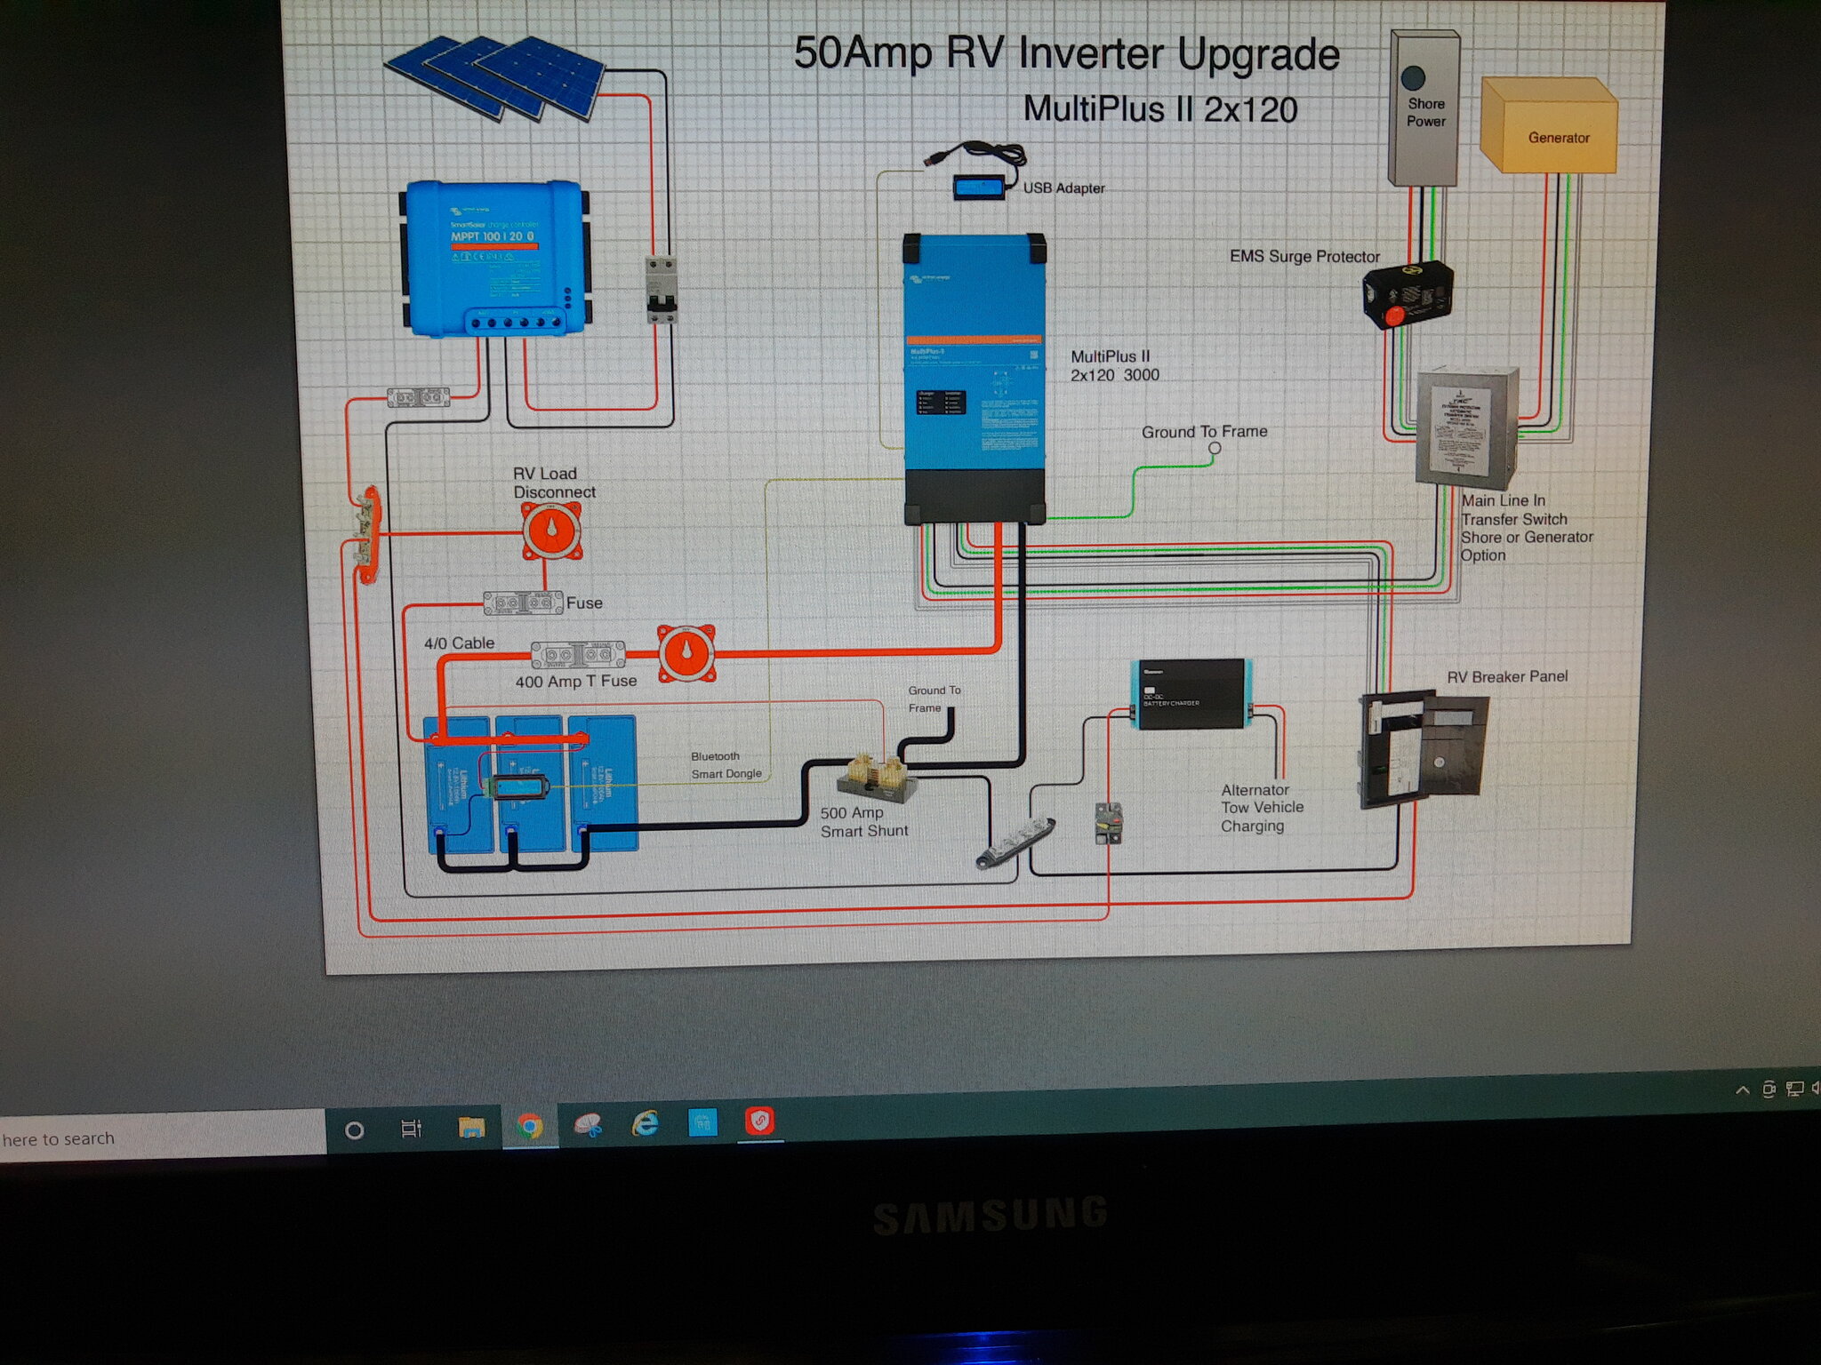Launch Internet Explorer from the taskbar

[645, 1124]
